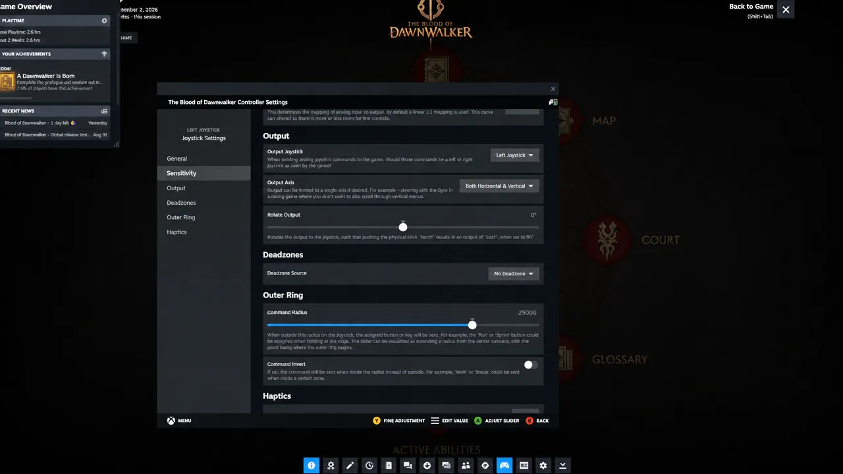Click the B Back glyph
The width and height of the screenshot is (843, 474).
tap(530, 421)
